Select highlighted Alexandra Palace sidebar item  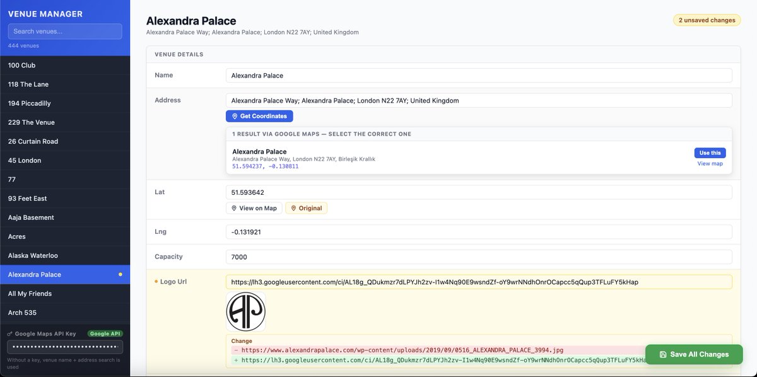[x=65, y=274]
